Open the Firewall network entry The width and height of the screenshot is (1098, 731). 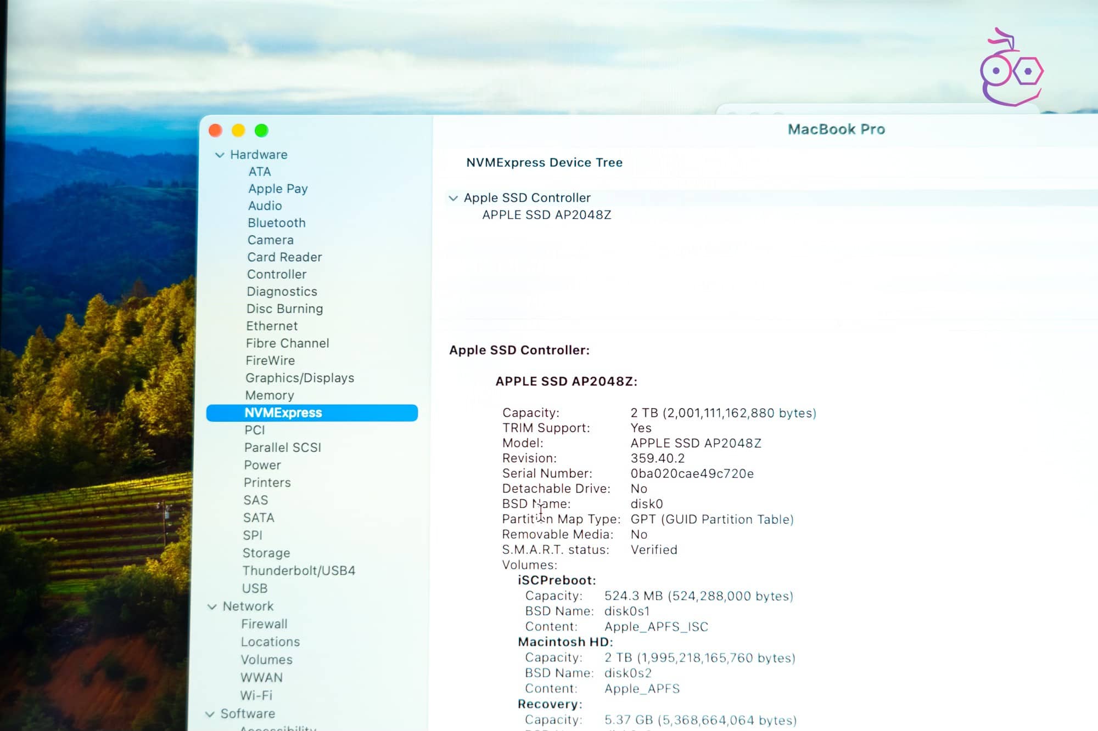coord(264,624)
